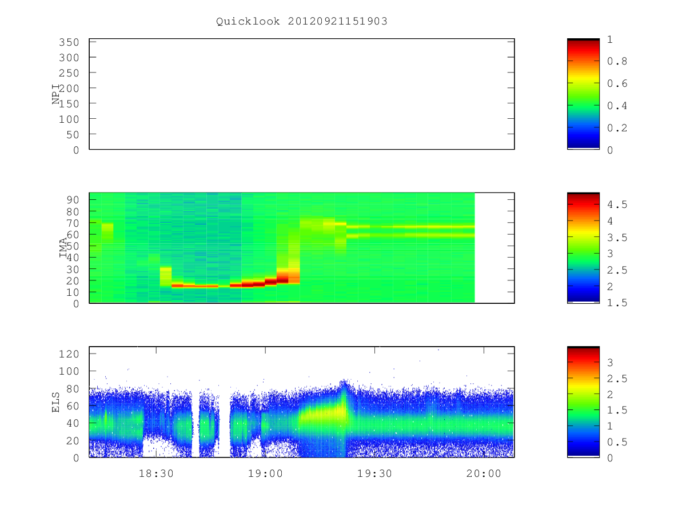
Task: Click the 300 tick on NPI axis
Action: (x=69, y=58)
